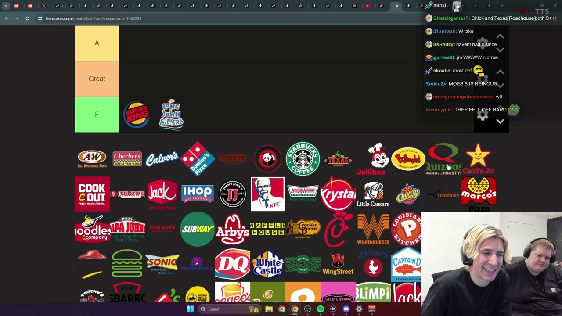Click the Marco's Pizza logo
562x316 pixels.
[479, 194]
